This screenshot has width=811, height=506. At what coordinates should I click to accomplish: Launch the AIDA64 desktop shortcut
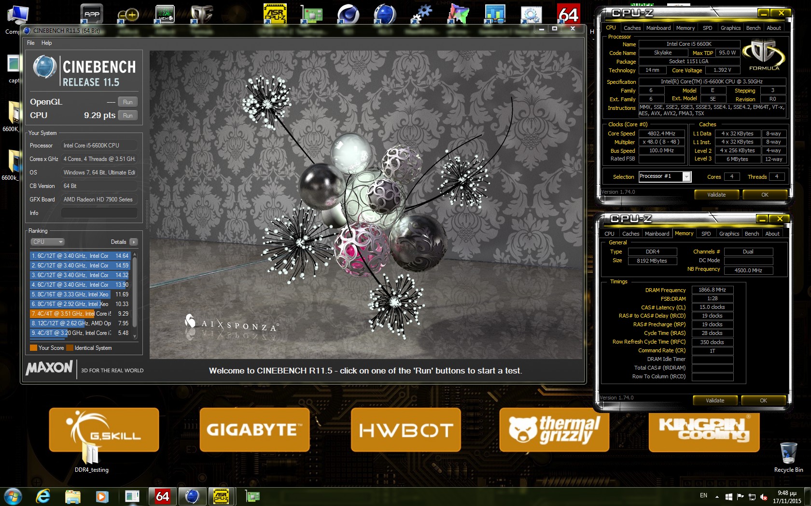[568, 14]
